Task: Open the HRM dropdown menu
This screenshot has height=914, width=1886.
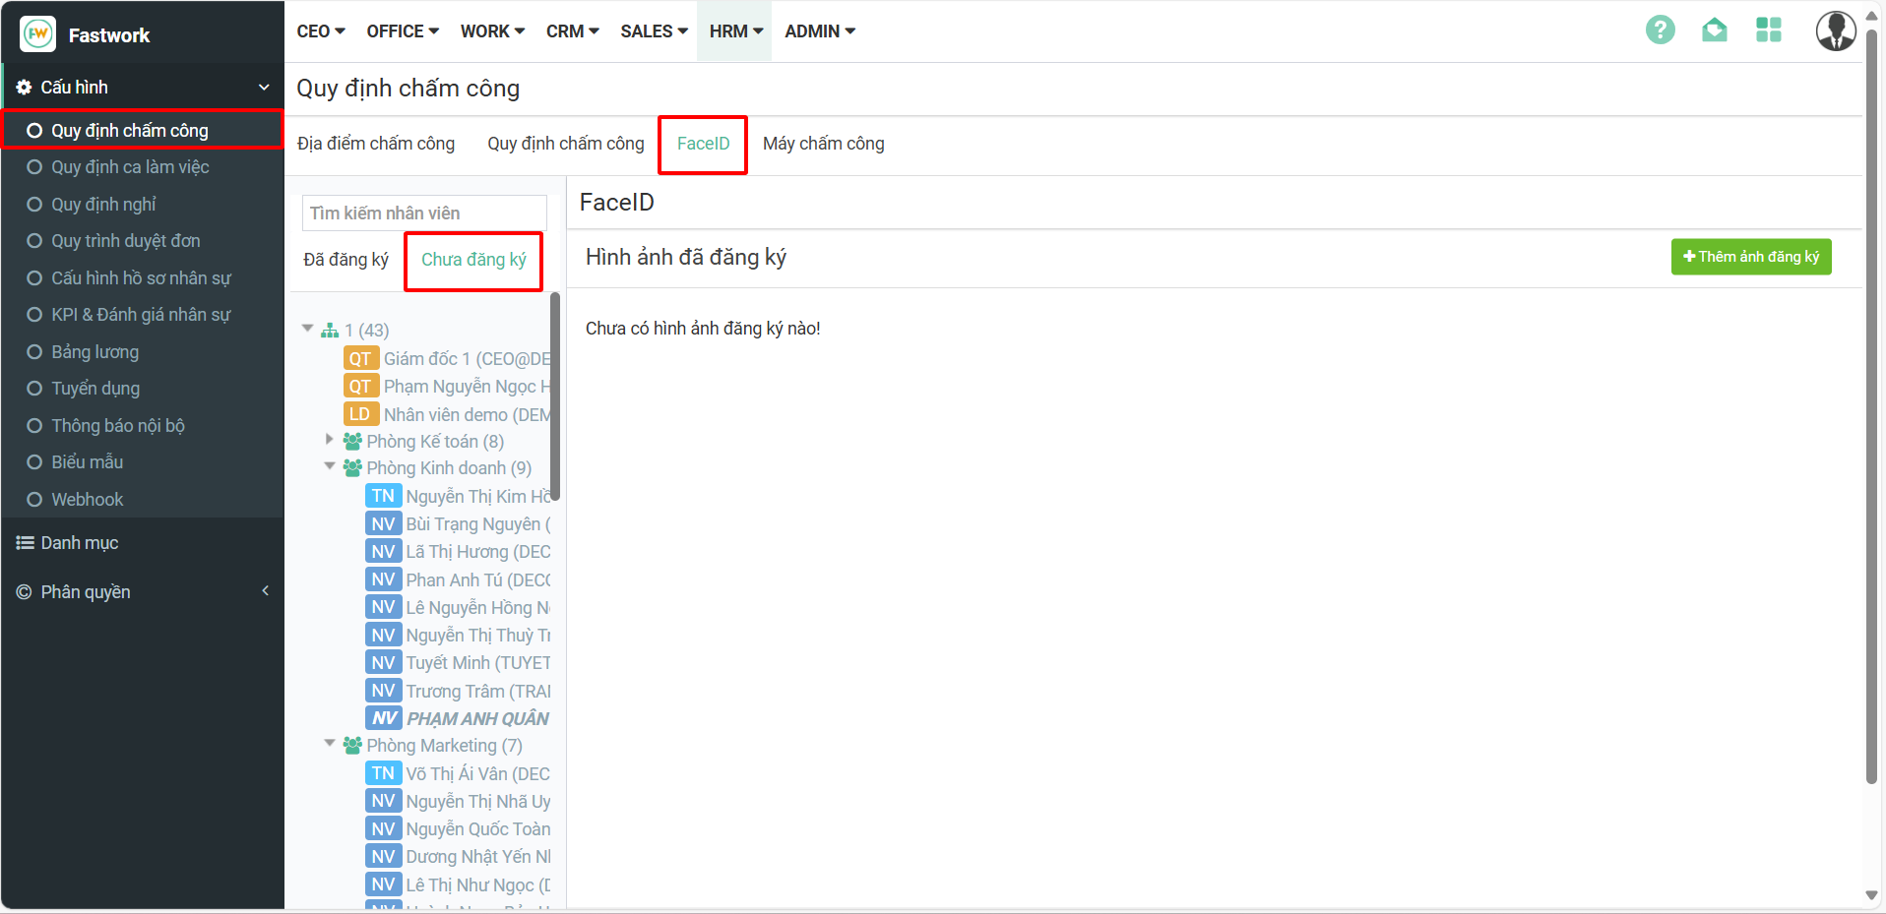Action: pyautogui.click(x=735, y=31)
